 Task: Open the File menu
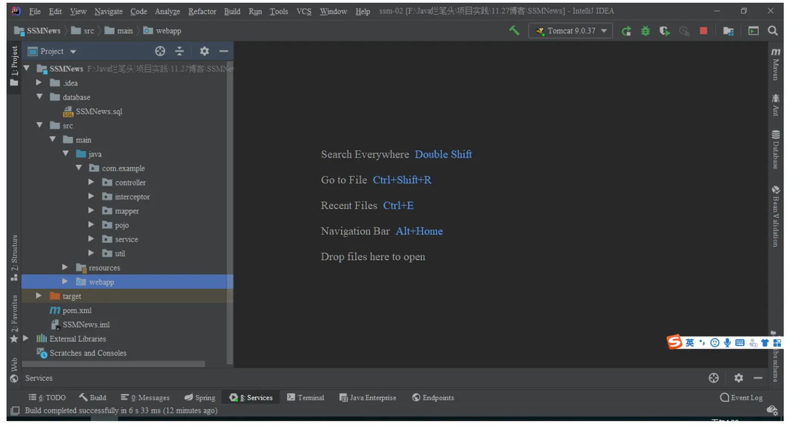tap(35, 11)
